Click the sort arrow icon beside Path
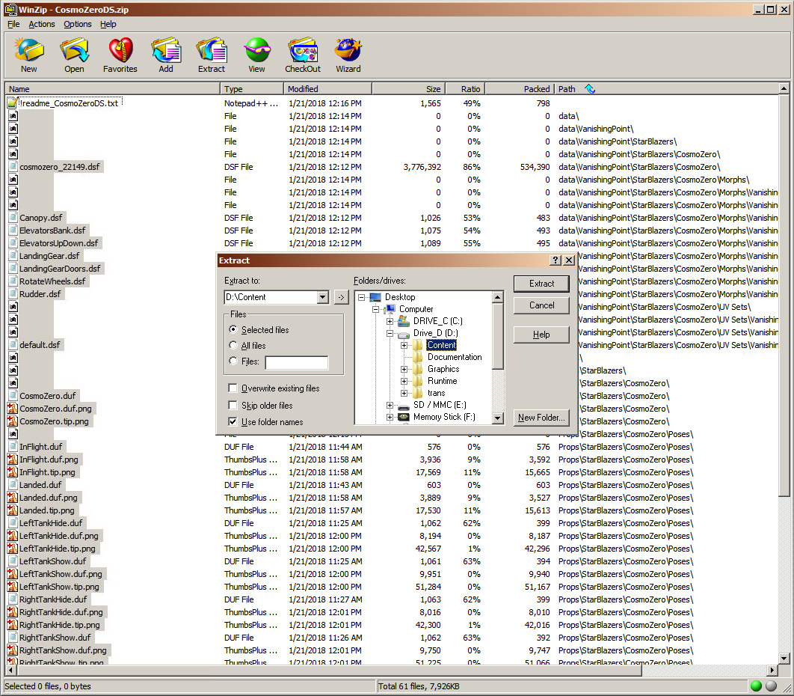 tap(590, 89)
